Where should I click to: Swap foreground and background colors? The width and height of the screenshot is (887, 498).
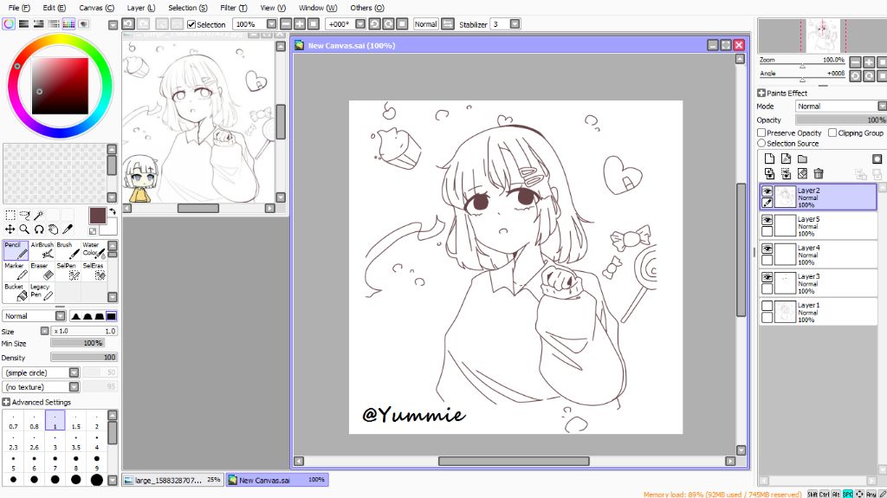[x=112, y=211]
